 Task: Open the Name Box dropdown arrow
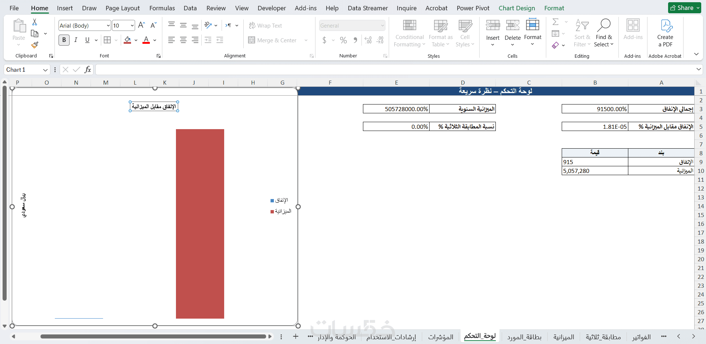[45, 70]
